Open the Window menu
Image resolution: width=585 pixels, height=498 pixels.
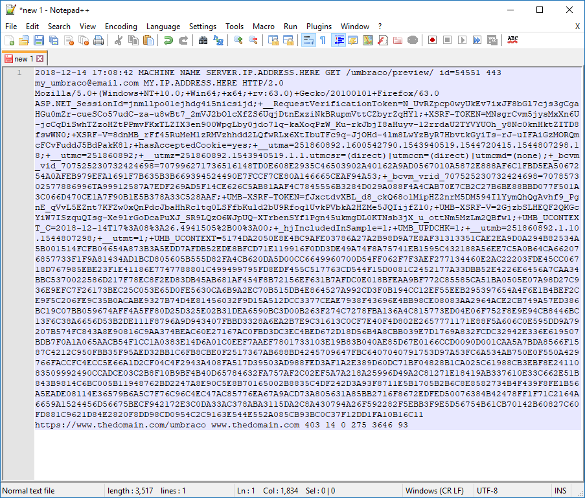[x=355, y=27]
